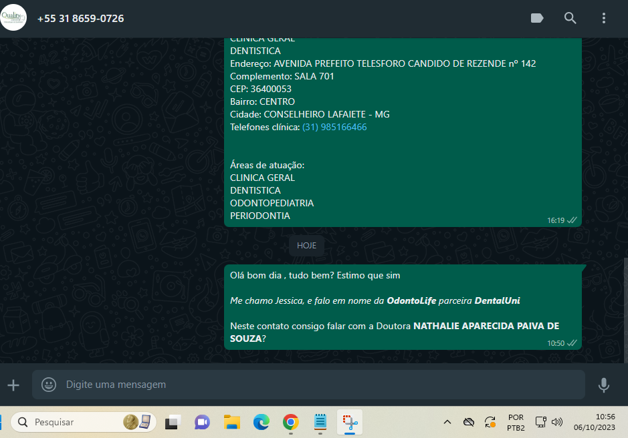Click the update refresh tray icon

click(x=490, y=422)
